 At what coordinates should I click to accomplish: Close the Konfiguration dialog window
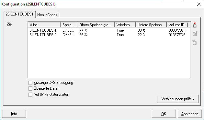pyautogui.click(x=199, y=4)
